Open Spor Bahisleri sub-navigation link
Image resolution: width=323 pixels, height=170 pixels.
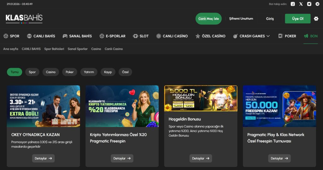tap(54, 49)
